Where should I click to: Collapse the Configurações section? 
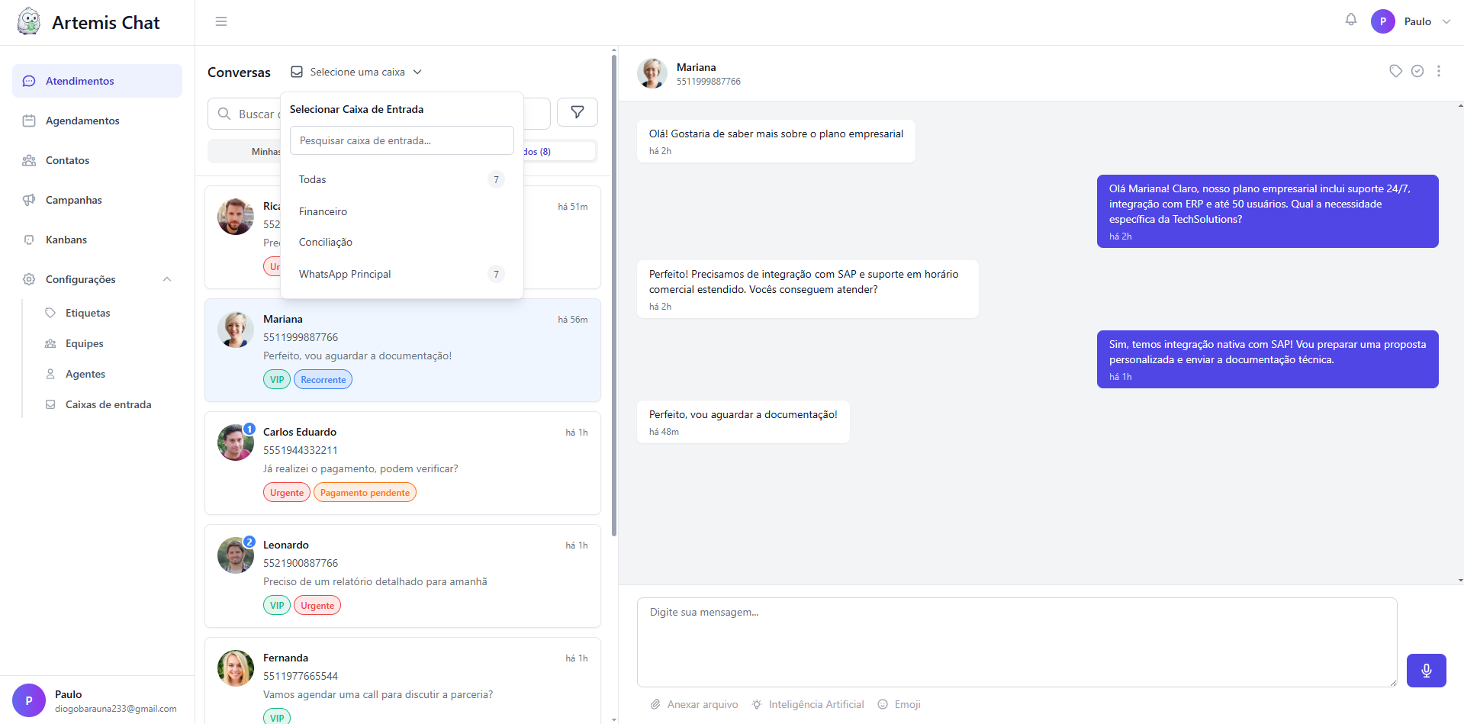tap(167, 279)
